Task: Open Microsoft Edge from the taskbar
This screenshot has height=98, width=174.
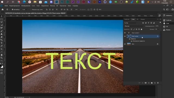Action: pos(24,2)
